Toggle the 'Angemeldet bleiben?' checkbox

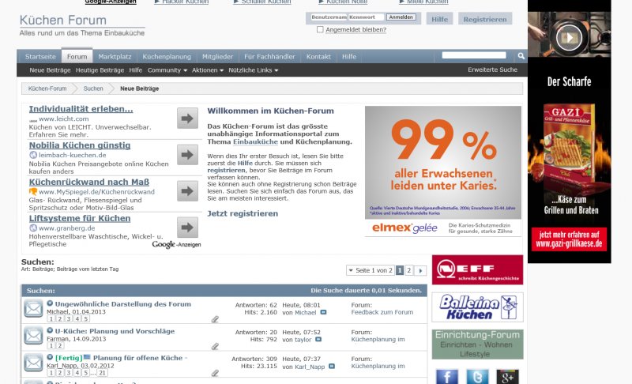[320, 30]
